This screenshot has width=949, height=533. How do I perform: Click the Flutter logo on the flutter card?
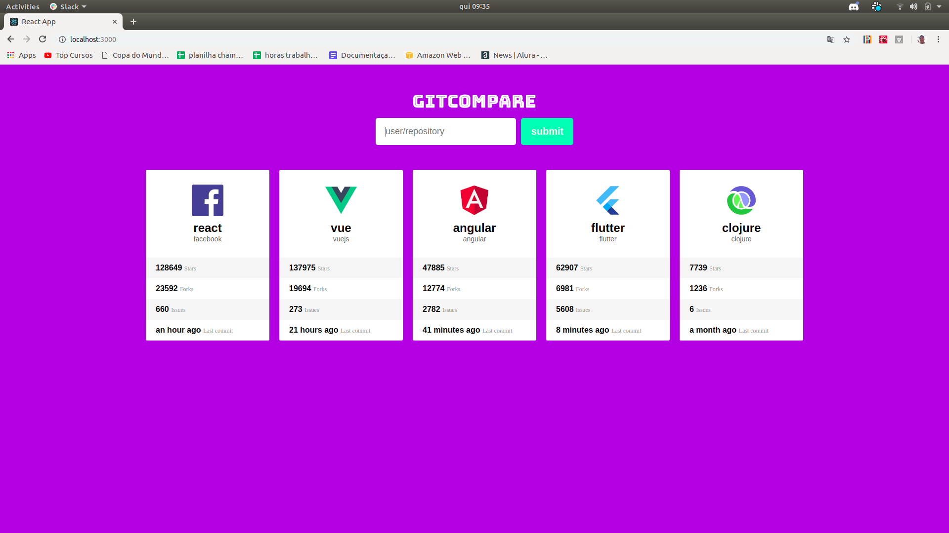click(x=607, y=200)
